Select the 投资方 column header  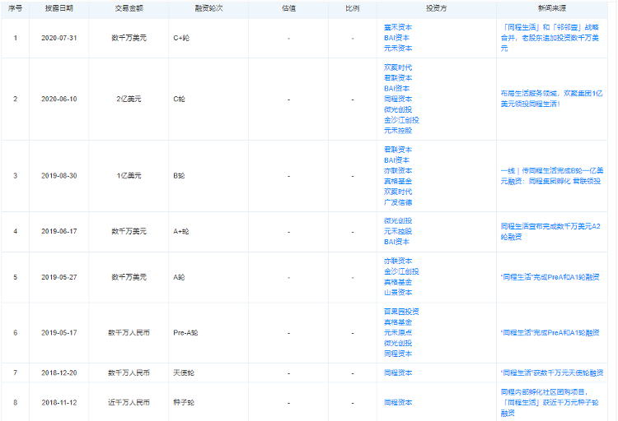(x=436, y=8)
